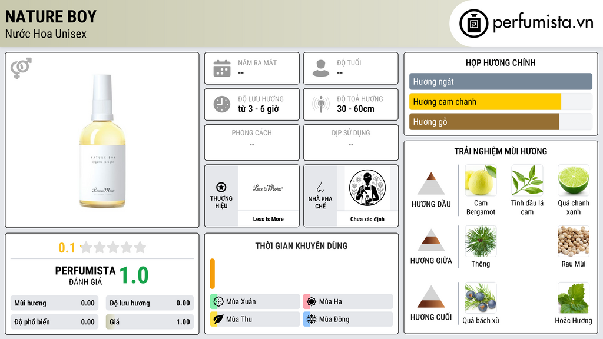Click the Hương ngát accord bar
603x339 pixels.
coord(501,81)
